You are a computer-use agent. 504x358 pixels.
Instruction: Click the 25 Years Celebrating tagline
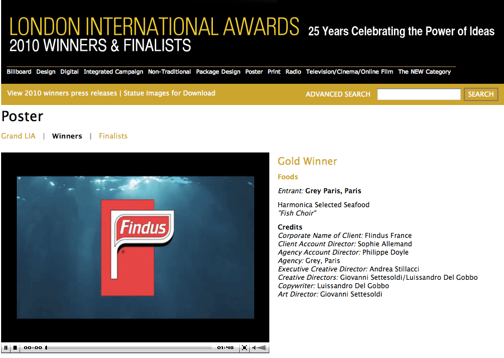[x=401, y=31]
